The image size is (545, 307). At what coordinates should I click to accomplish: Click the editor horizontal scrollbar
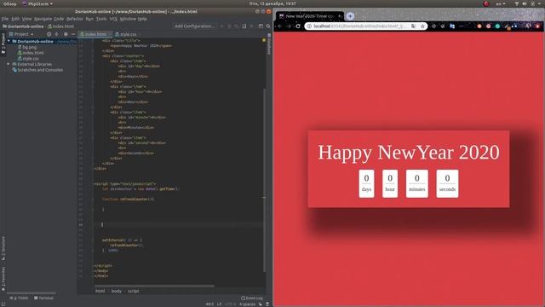tap(154, 287)
